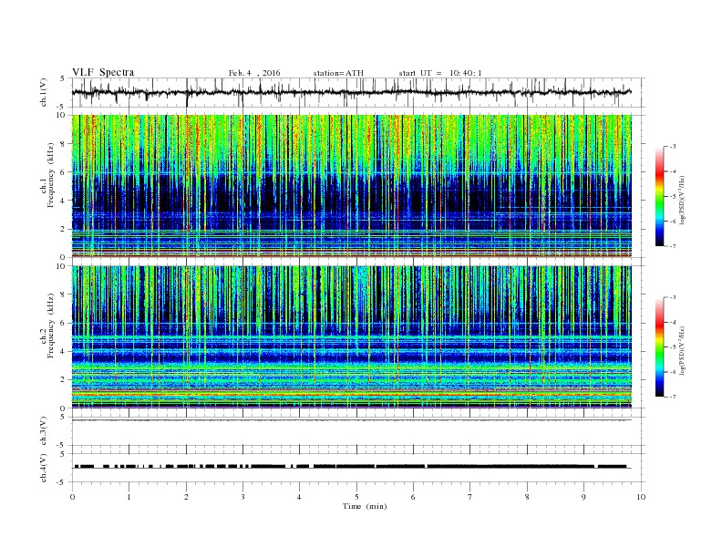The width and height of the screenshot is (722, 558).
Task: Click time axis tick label "8"
Action: tap(527, 497)
